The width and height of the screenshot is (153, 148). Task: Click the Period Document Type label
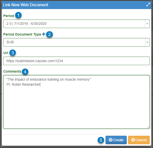pyautogui.click(x=22, y=34)
